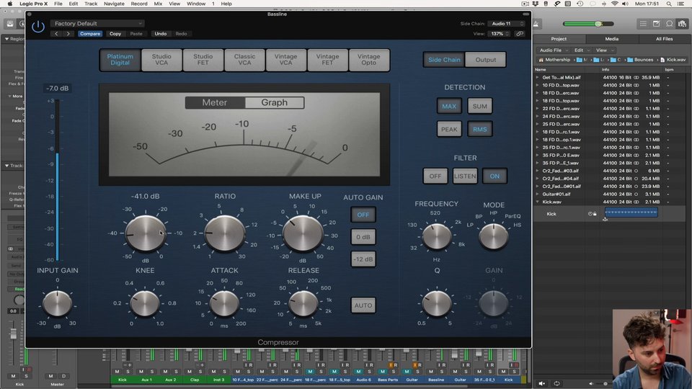
Task: Click the threshold knob
Action: click(146, 233)
